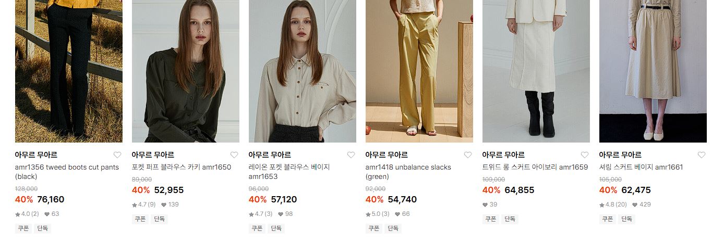Open the beige rayon blouse product image

[x=303, y=71]
